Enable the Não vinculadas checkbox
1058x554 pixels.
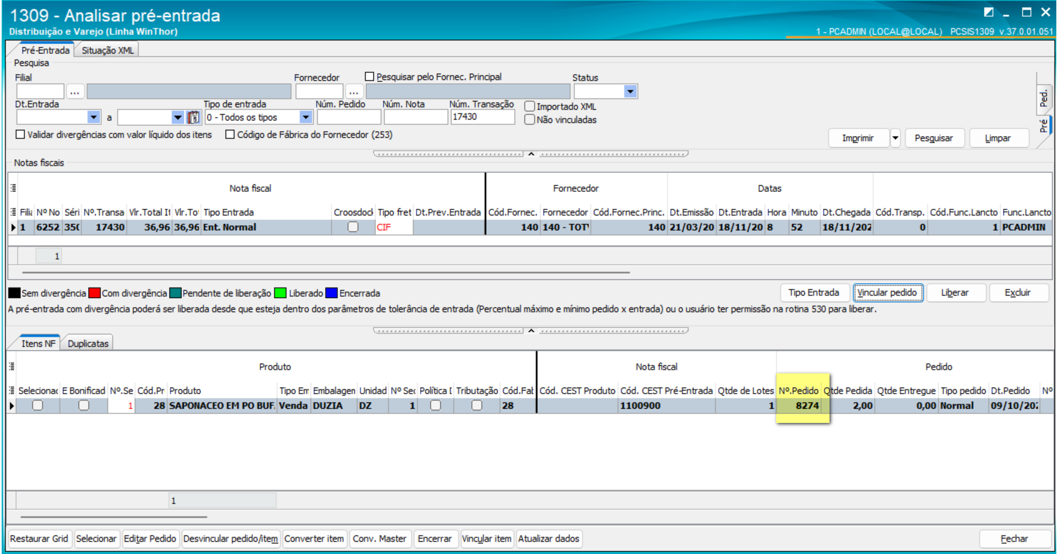[530, 120]
